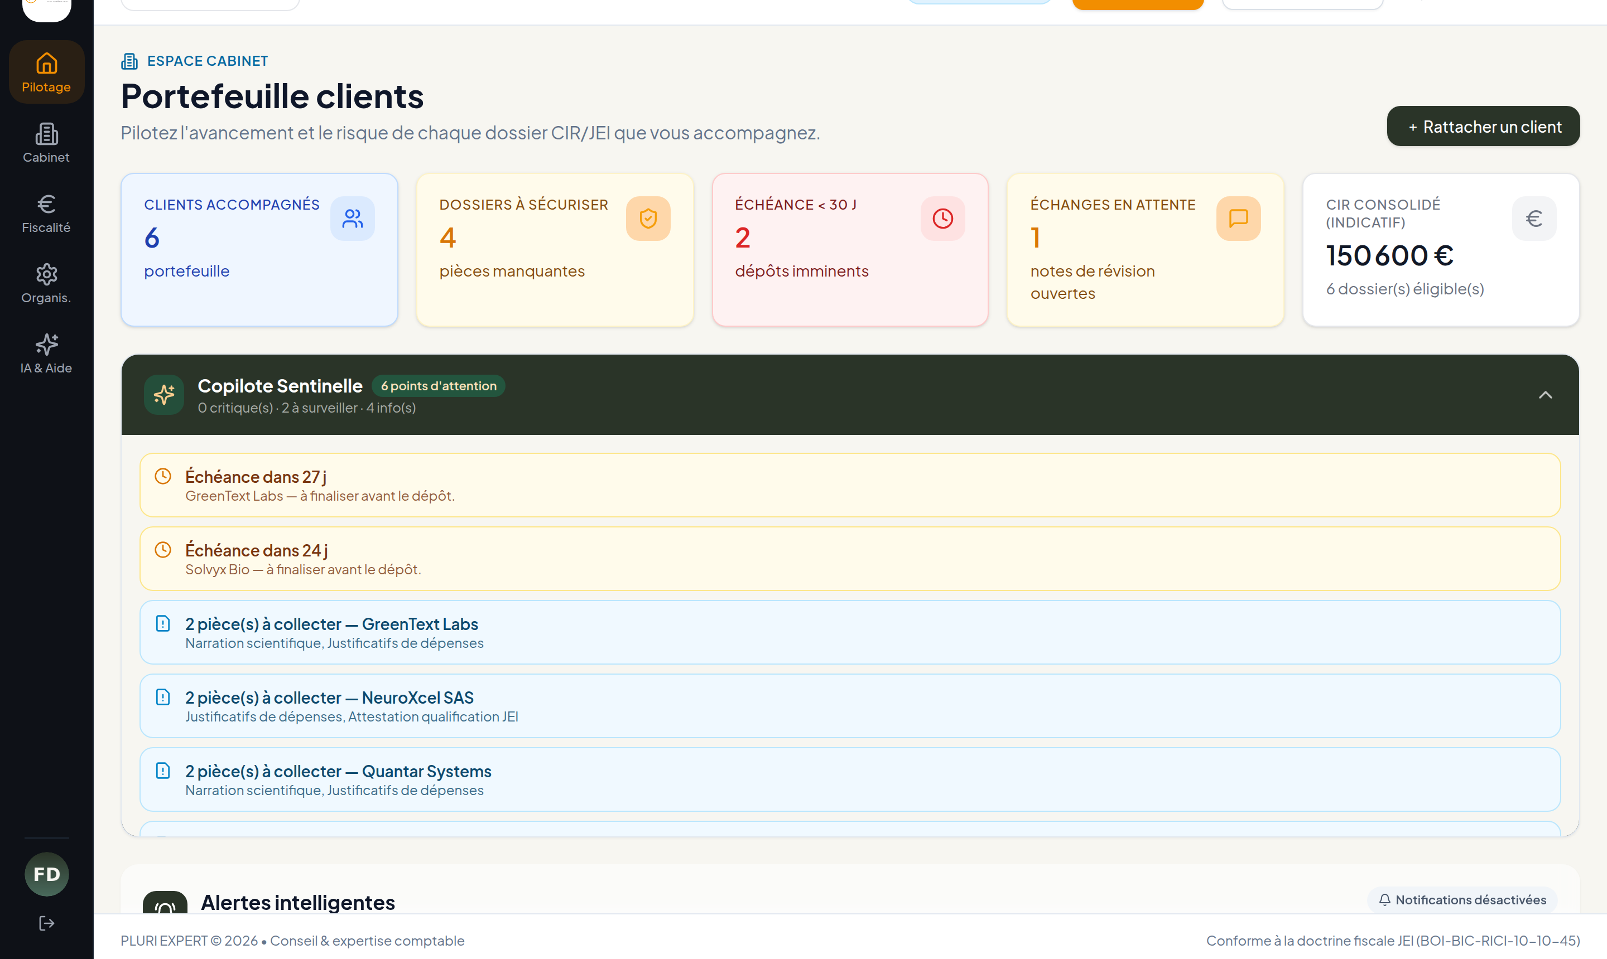Click the shield icon in Dossiers à sécuriser card

648,219
